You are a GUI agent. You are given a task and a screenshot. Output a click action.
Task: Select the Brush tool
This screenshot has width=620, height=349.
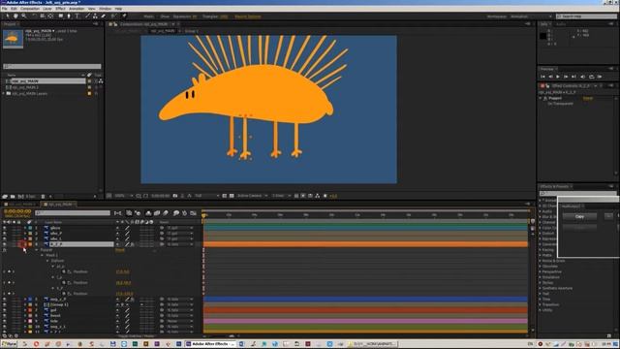pyautogui.click(x=87, y=16)
